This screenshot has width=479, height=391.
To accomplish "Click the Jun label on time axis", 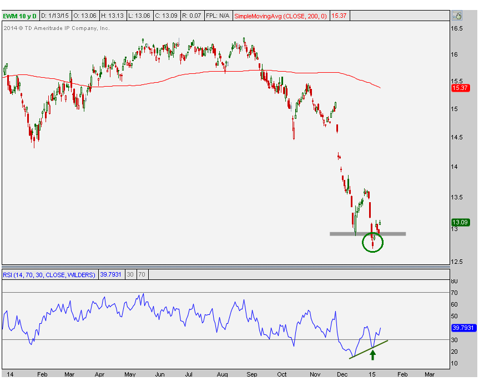I will (x=160, y=374).
